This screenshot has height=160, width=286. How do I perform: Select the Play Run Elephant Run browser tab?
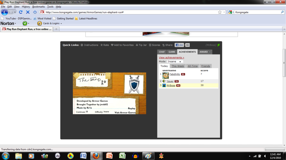pyautogui.click(x=27, y=29)
